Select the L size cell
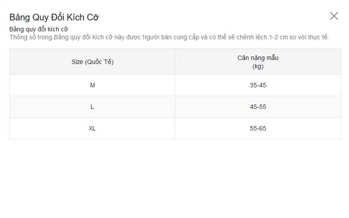This screenshot has width=349, height=218. [92, 107]
